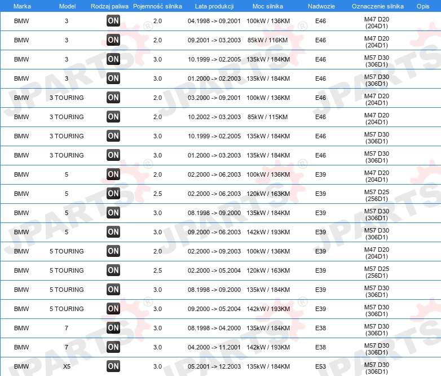441x376 pixels.
Task: Select date range 09.2001 -> 03.2003
Action: tap(214, 40)
